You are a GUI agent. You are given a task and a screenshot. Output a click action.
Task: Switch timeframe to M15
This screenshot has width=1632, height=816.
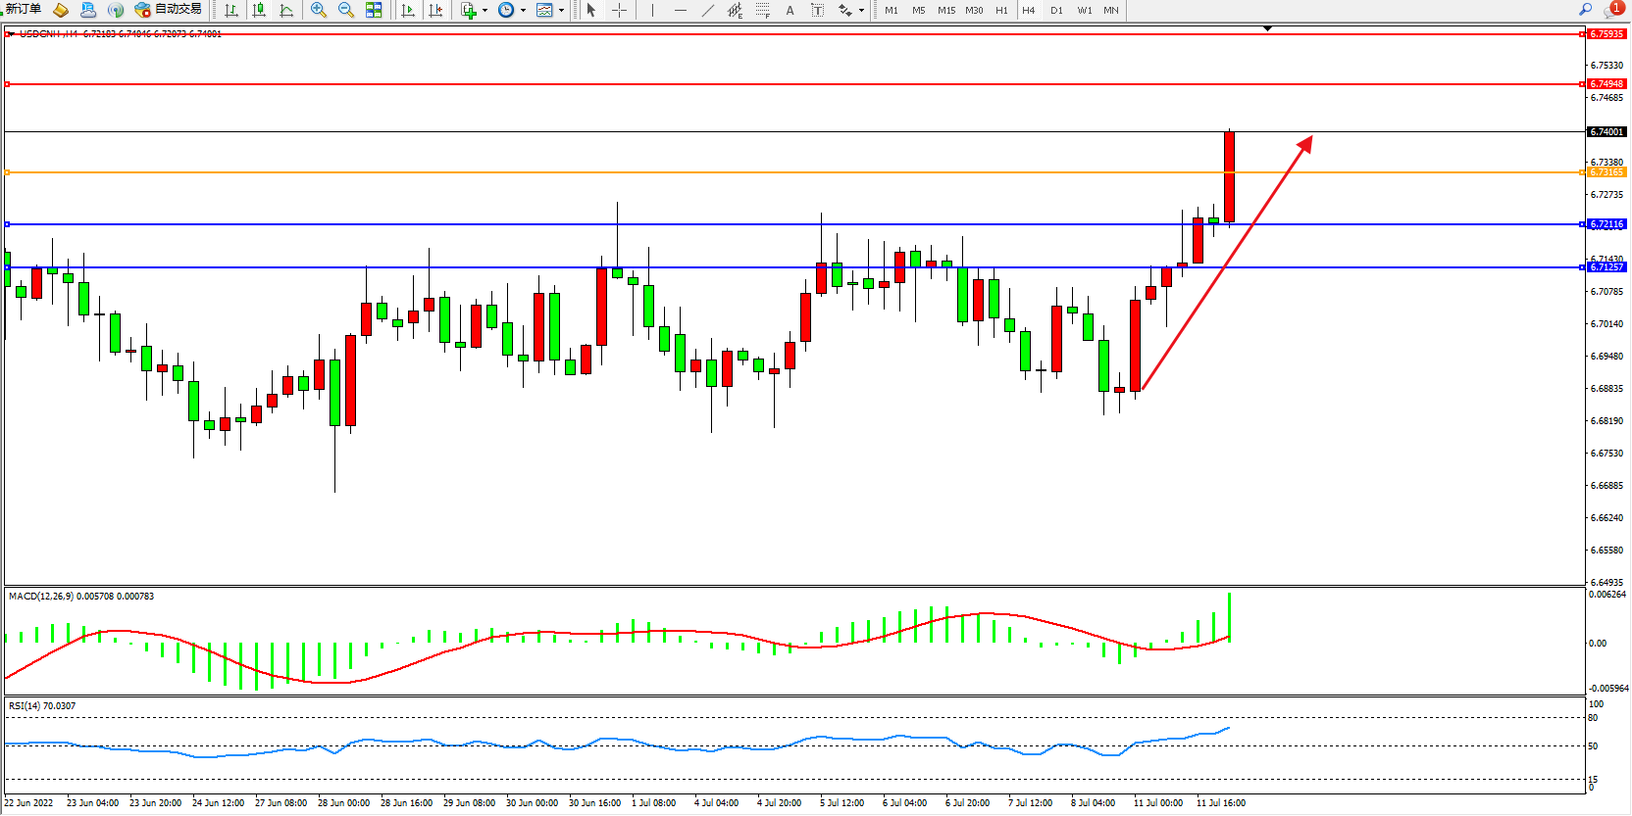tap(945, 10)
